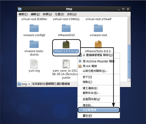146x124 pixels.
Task: Click the vmware-root folder name
Action: (98, 35)
